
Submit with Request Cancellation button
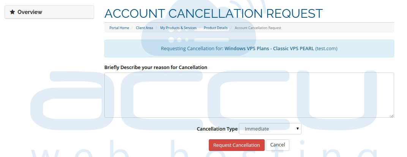click(x=237, y=145)
